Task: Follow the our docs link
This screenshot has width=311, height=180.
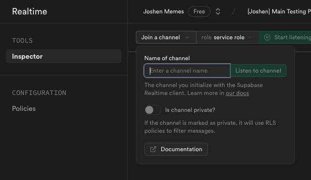Action: coord(237,93)
